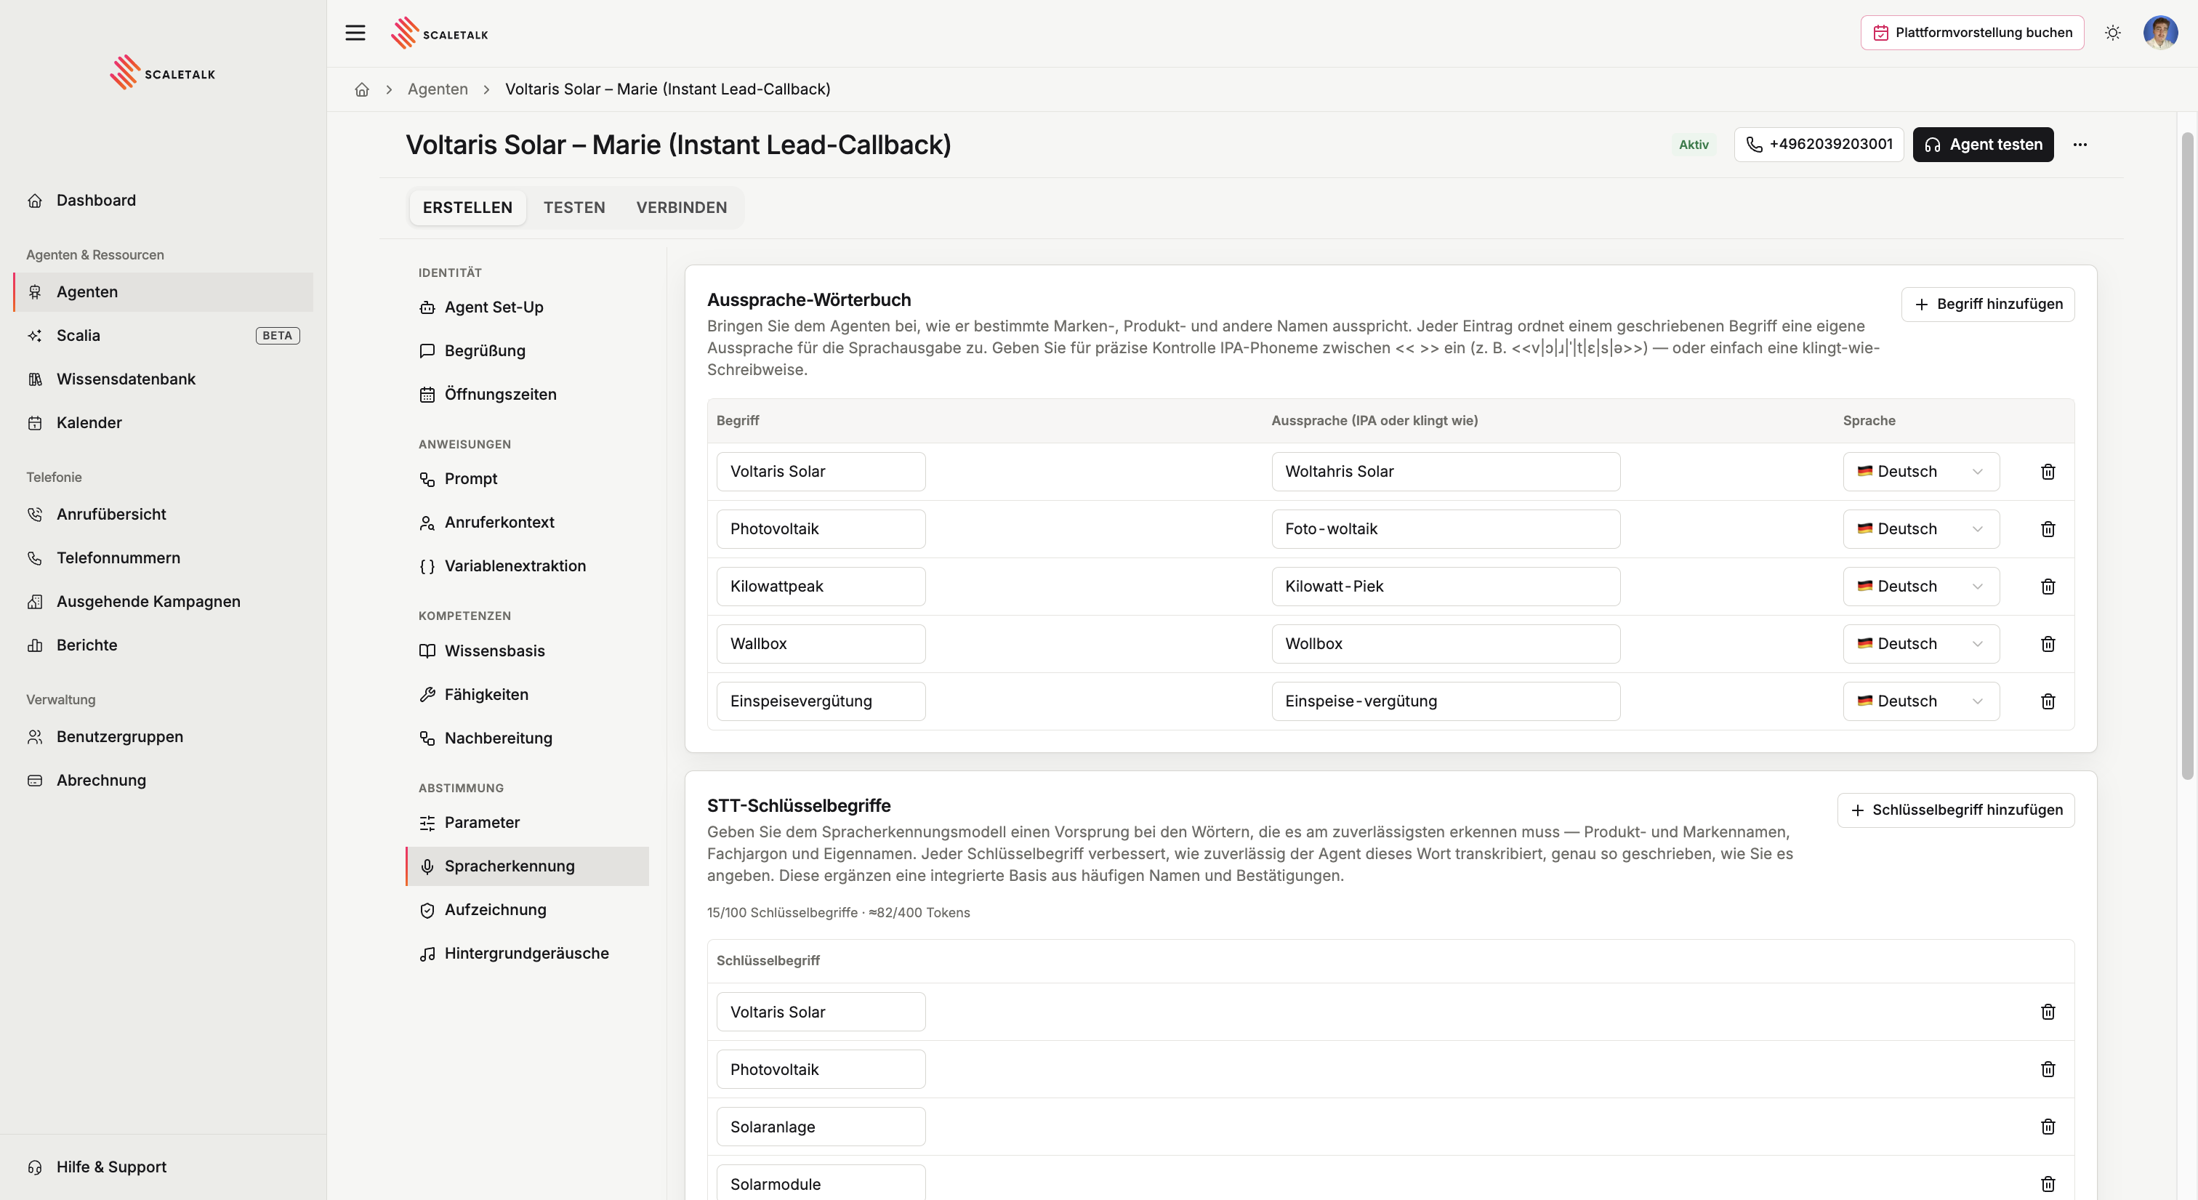The width and height of the screenshot is (2198, 1200).
Task: Delete the Photovoltaik pronunciation entry
Action: click(2048, 529)
